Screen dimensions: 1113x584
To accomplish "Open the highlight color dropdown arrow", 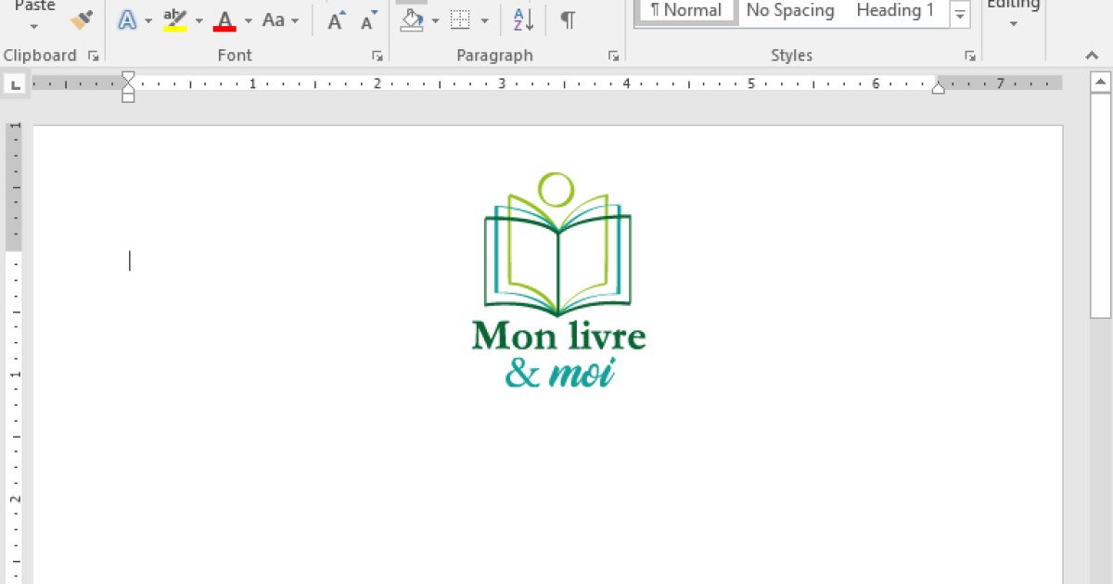I will click(x=198, y=20).
